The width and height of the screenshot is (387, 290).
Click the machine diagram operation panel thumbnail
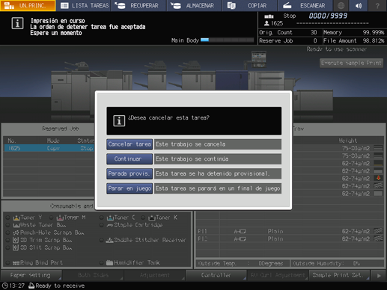click(259, 59)
